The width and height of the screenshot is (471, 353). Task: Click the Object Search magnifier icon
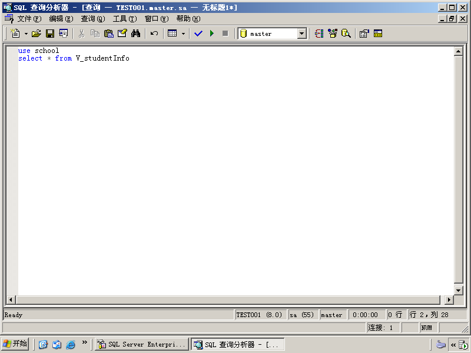click(x=346, y=34)
